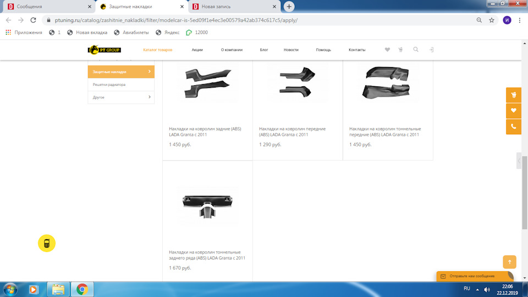
Task: Click Chrome icon in taskbar
Action: pos(82,290)
